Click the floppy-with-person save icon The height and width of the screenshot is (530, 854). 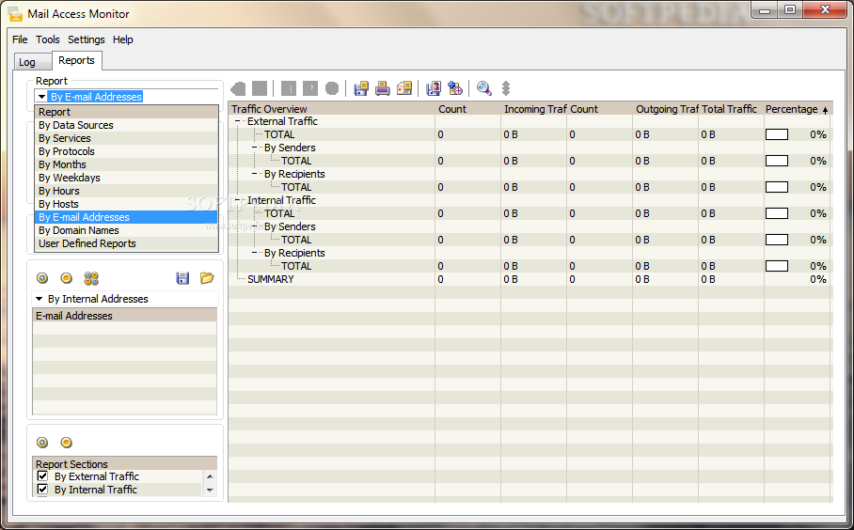pyautogui.click(x=434, y=88)
